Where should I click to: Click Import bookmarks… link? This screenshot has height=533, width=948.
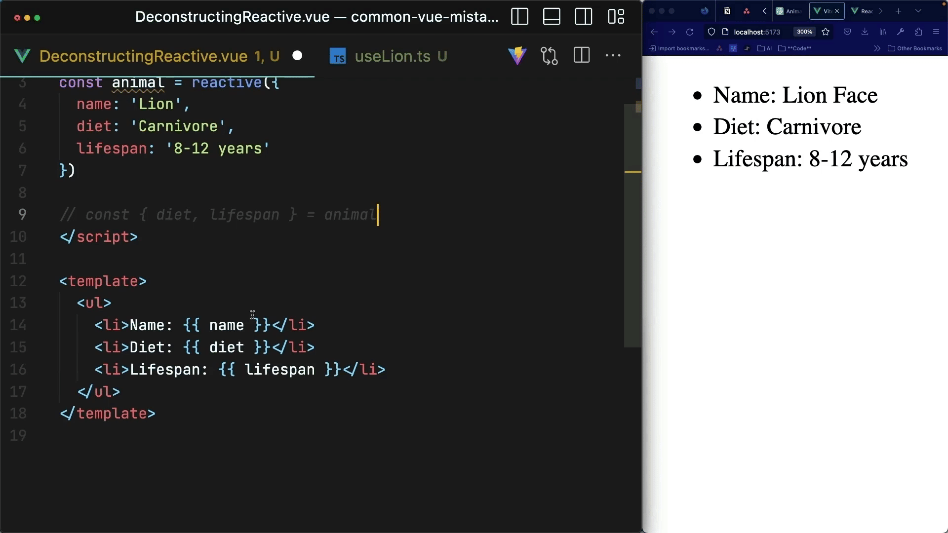pyautogui.click(x=679, y=48)
